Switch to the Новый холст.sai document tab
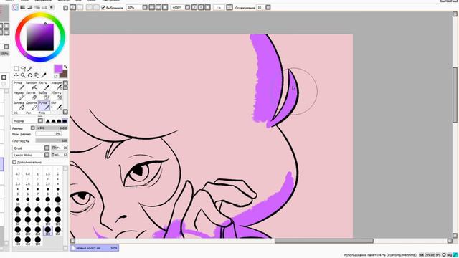Image resolution: width=459 pixels, height=258 pixels. pyautogui.click(x=94, y=248)
